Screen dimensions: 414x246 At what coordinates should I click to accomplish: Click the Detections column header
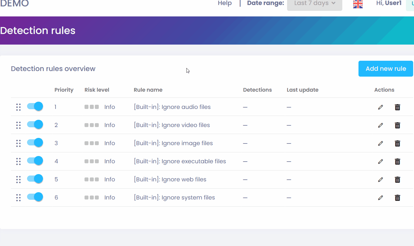coord(257,90)
